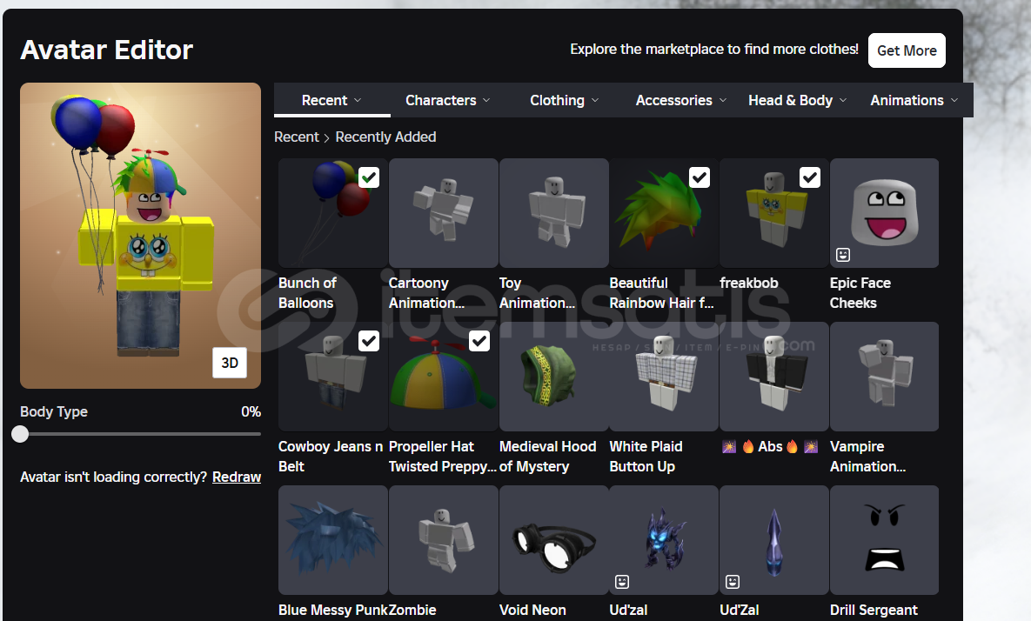
Task: Click the White Plaid Button Up label
Action: (646, 457)
